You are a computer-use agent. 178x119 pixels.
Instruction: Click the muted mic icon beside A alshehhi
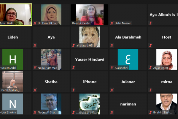112,68
